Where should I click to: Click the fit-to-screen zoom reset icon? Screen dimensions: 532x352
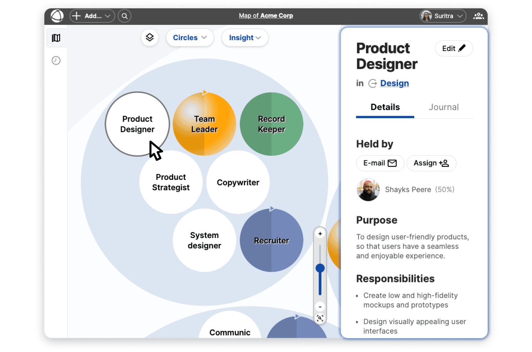click(x=320, y=318)
